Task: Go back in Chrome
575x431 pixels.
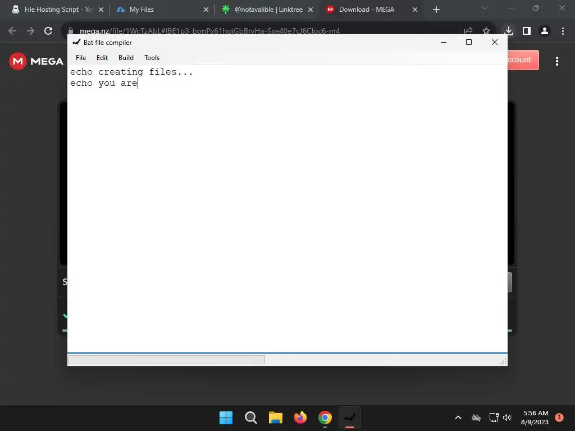Action: (12, 31)
